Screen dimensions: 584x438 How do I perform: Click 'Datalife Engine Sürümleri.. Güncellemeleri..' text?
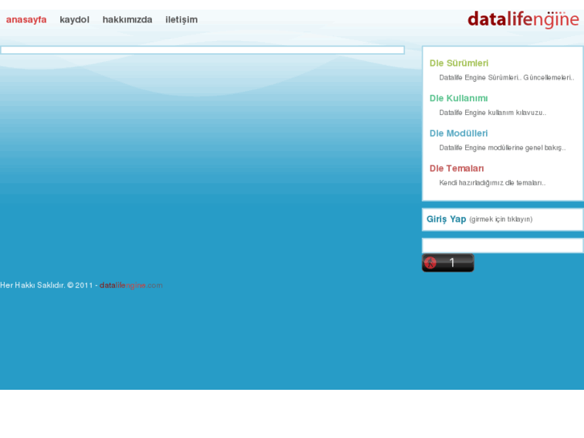tap(507, 77)
